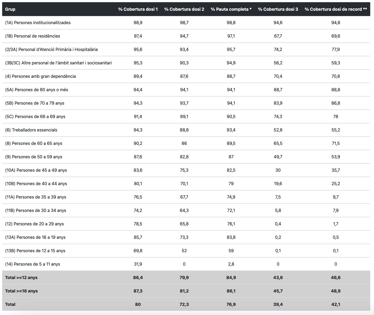Click the (1B) Personal de residències row
This screenshot has width=374, height=315.
point(32,36)
